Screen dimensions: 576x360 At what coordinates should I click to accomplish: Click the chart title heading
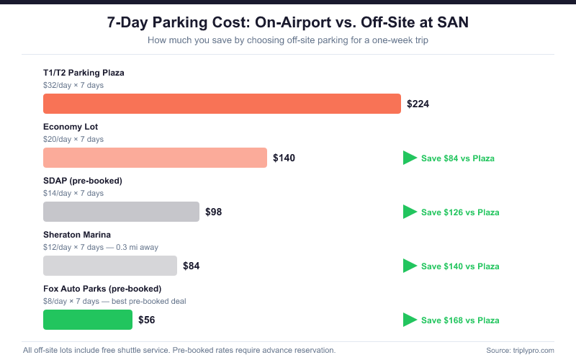[288, 22]
